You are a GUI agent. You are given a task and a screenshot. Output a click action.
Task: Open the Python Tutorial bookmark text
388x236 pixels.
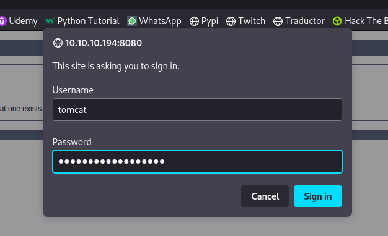tap(89, 21)
